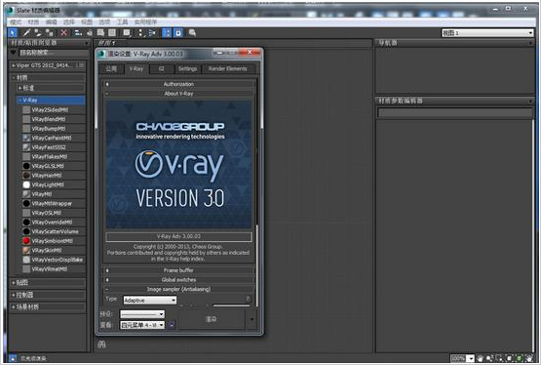Expand the 贴图 maps group

(48, 283)
